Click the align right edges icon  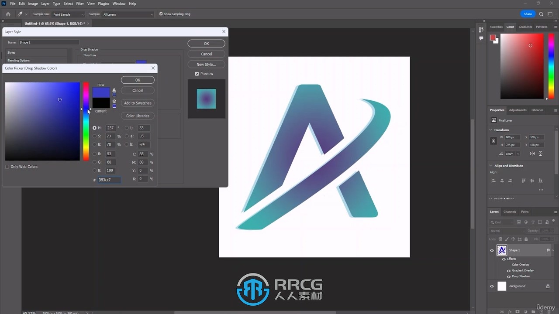click(510, 181)
